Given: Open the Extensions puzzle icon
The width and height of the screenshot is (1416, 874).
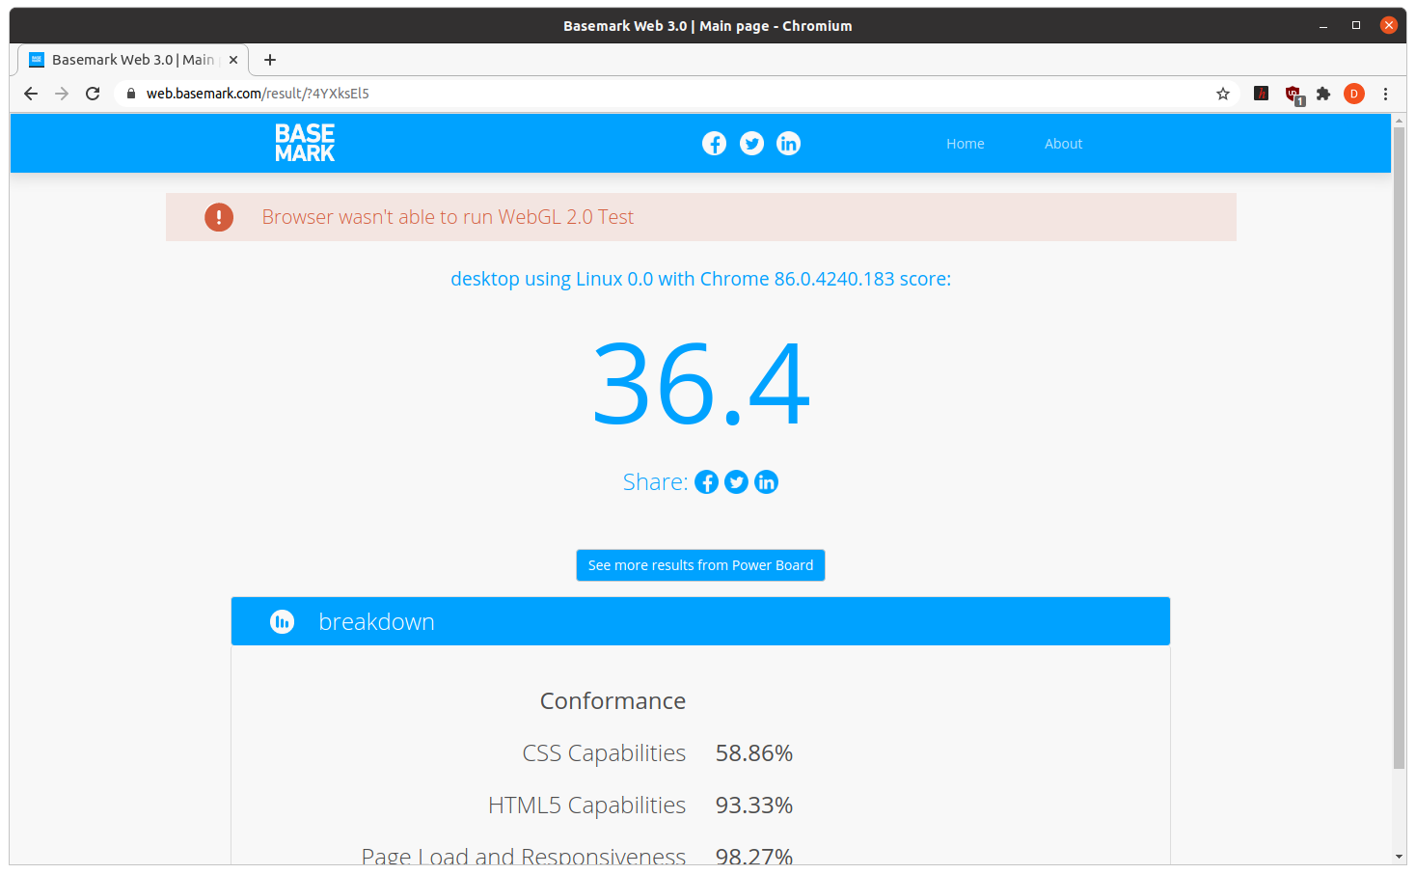Looking at the screenshot, I should click(1323, 94).
